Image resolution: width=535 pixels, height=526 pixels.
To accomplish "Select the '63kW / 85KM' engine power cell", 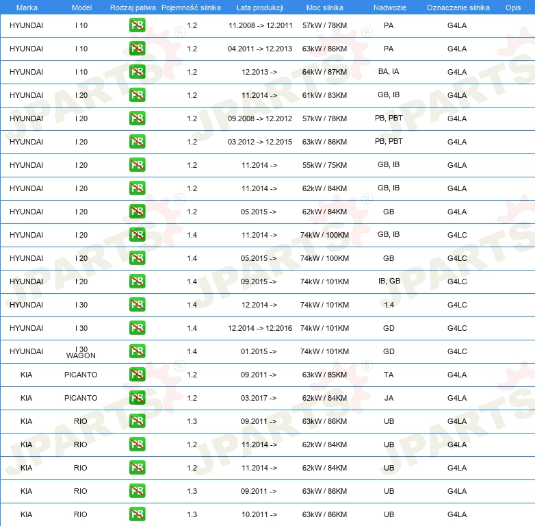I will [324, 375].
